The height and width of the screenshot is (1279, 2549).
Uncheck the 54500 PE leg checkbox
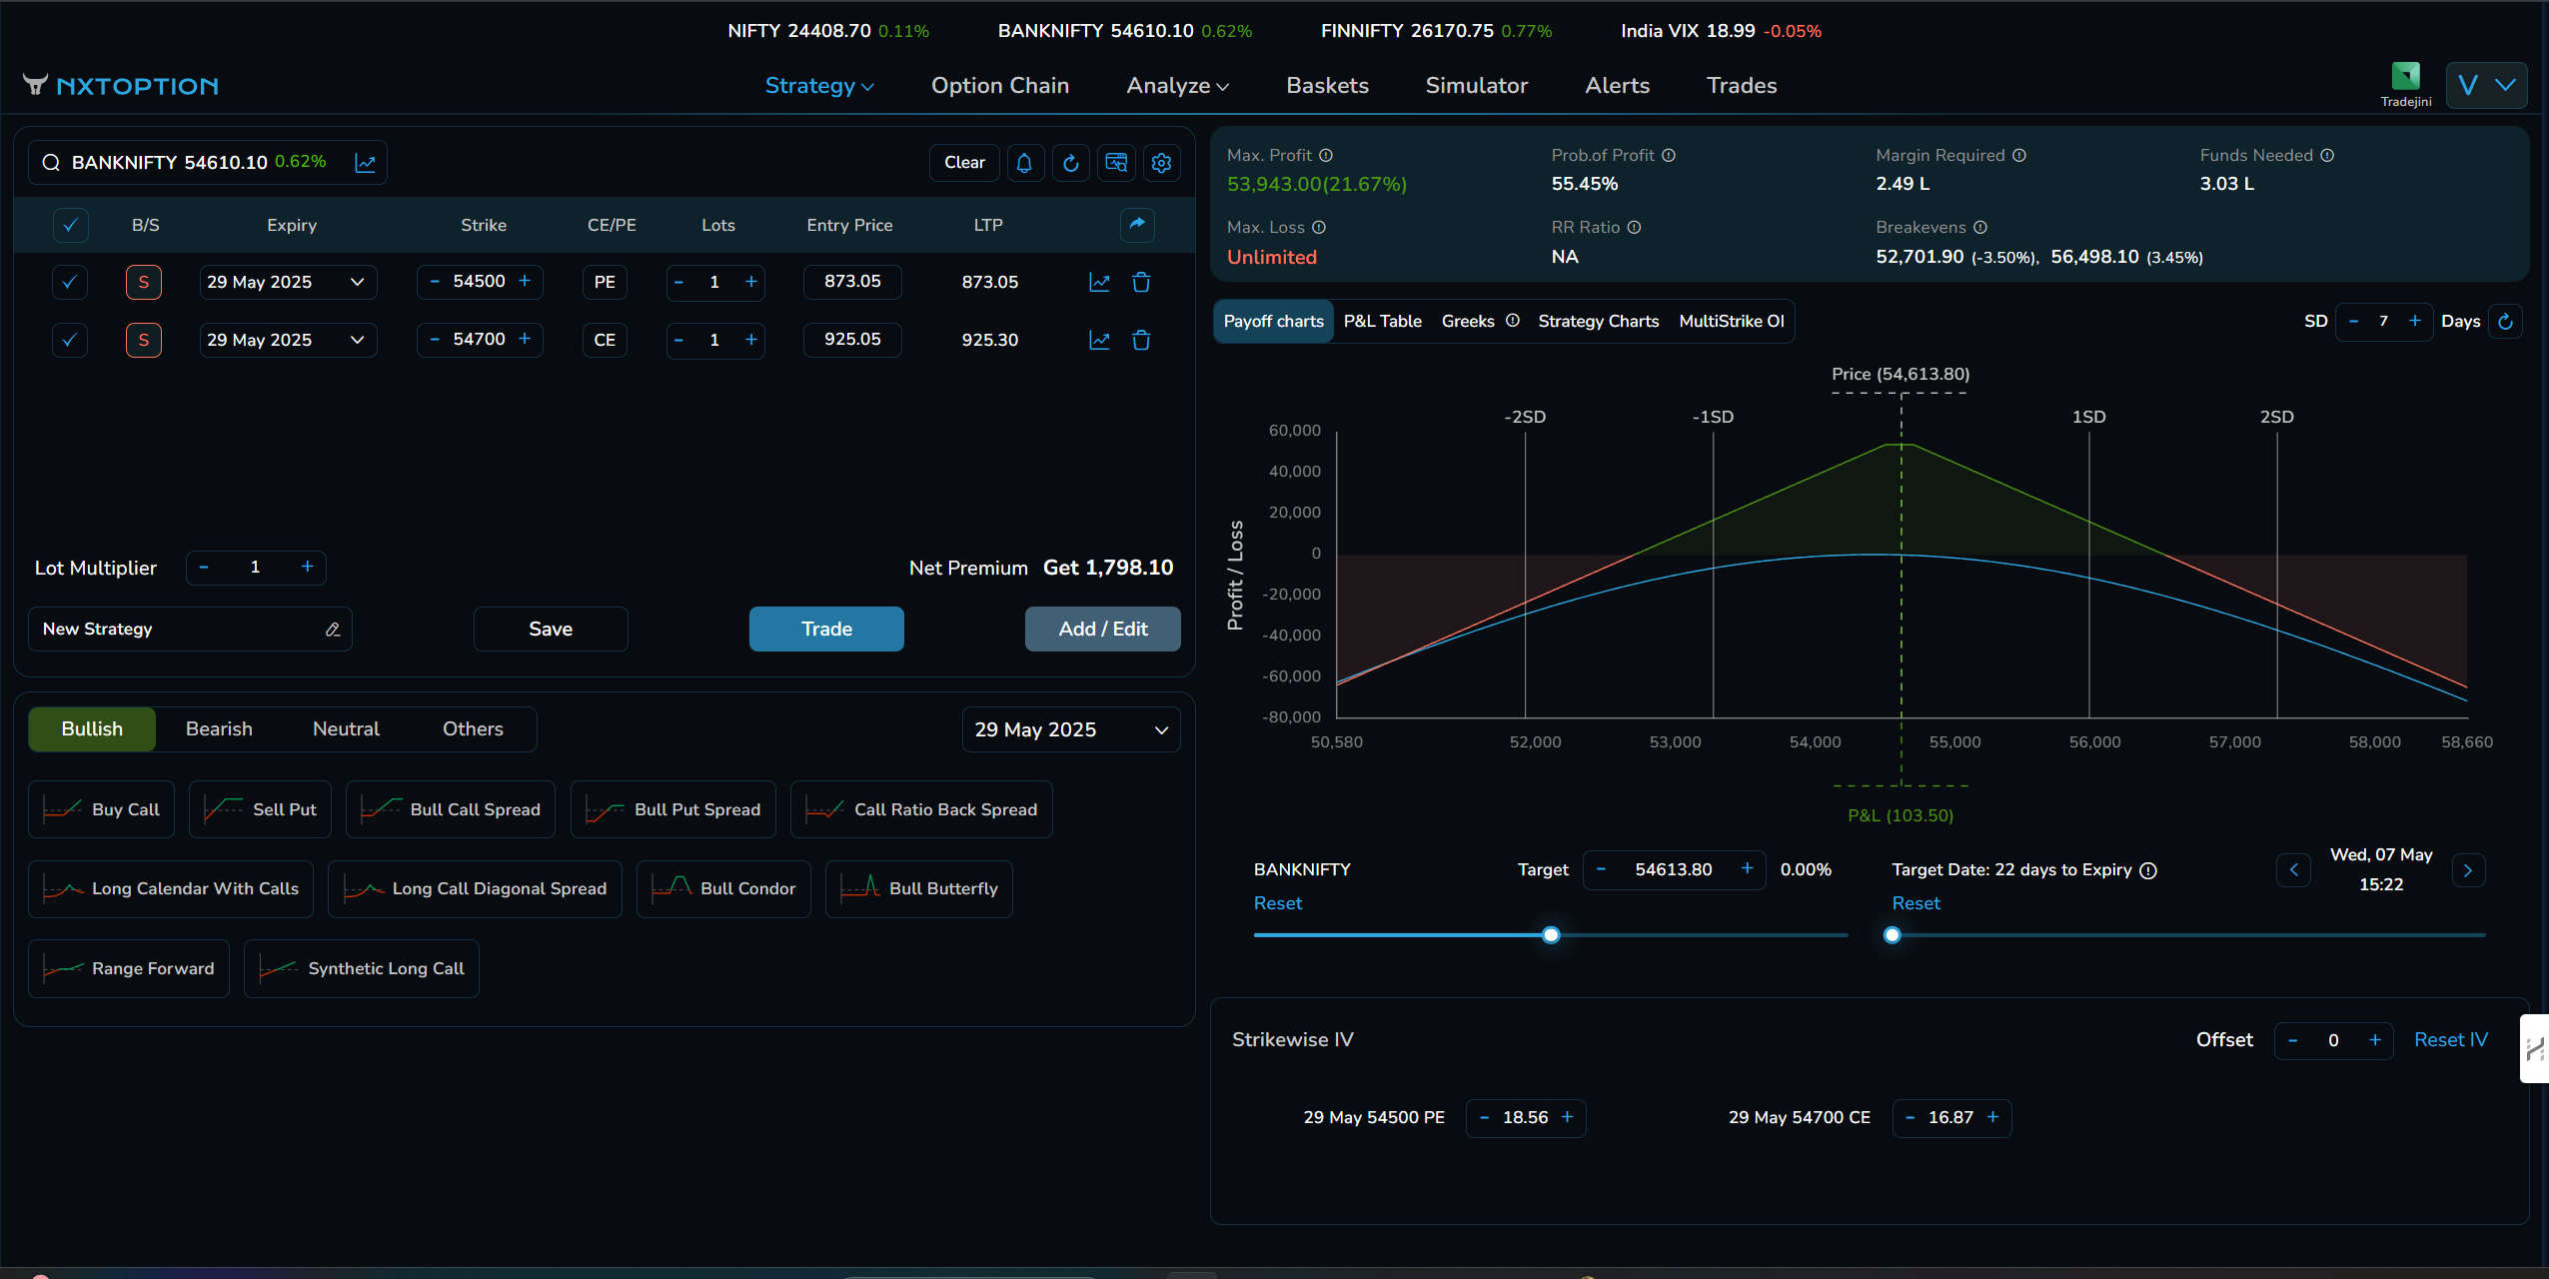70,283
